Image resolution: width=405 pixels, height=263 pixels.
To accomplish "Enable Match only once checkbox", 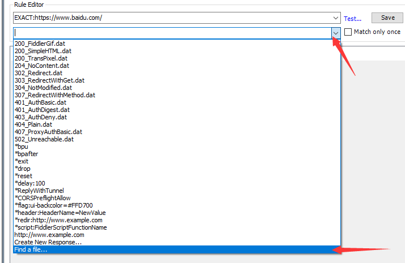I will click(348, 32).
